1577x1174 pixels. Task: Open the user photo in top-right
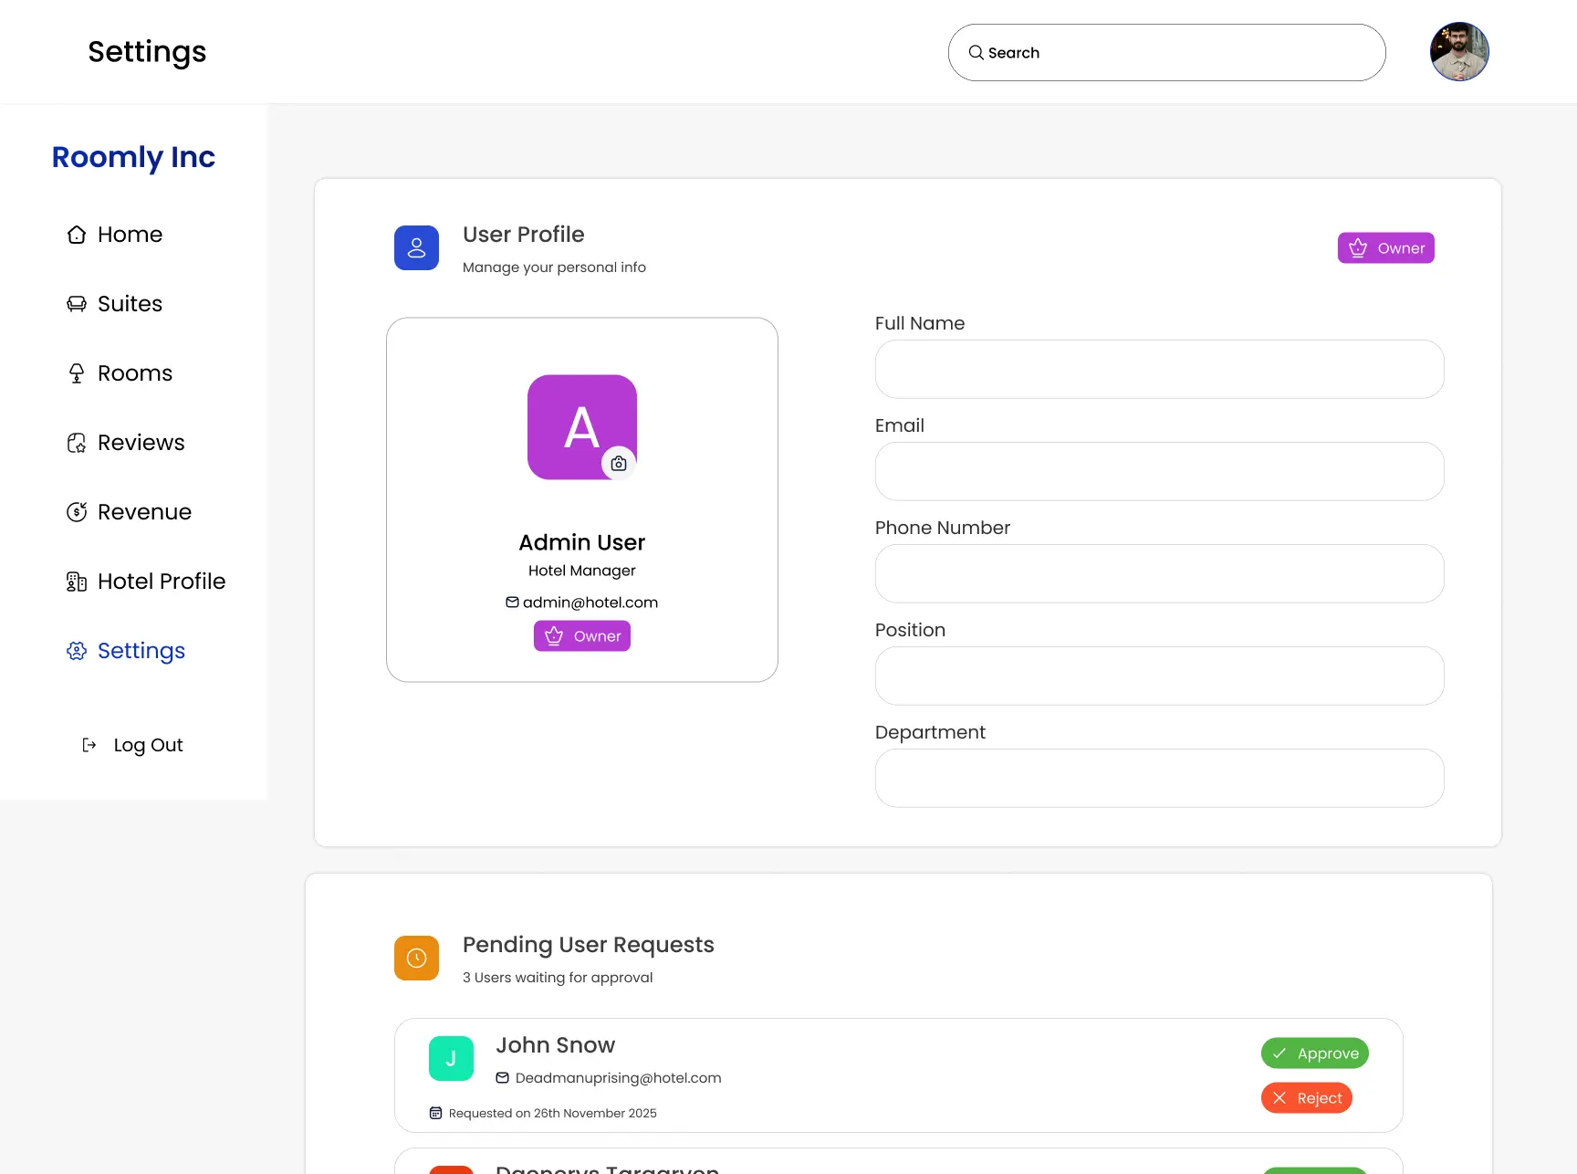click(x=1459, y=52)
